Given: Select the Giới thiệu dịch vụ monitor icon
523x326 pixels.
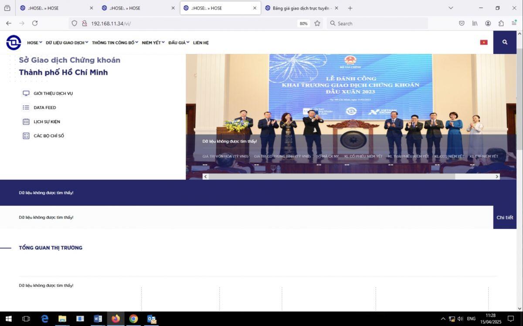Looking at the screenshot, I should (25, 93).
